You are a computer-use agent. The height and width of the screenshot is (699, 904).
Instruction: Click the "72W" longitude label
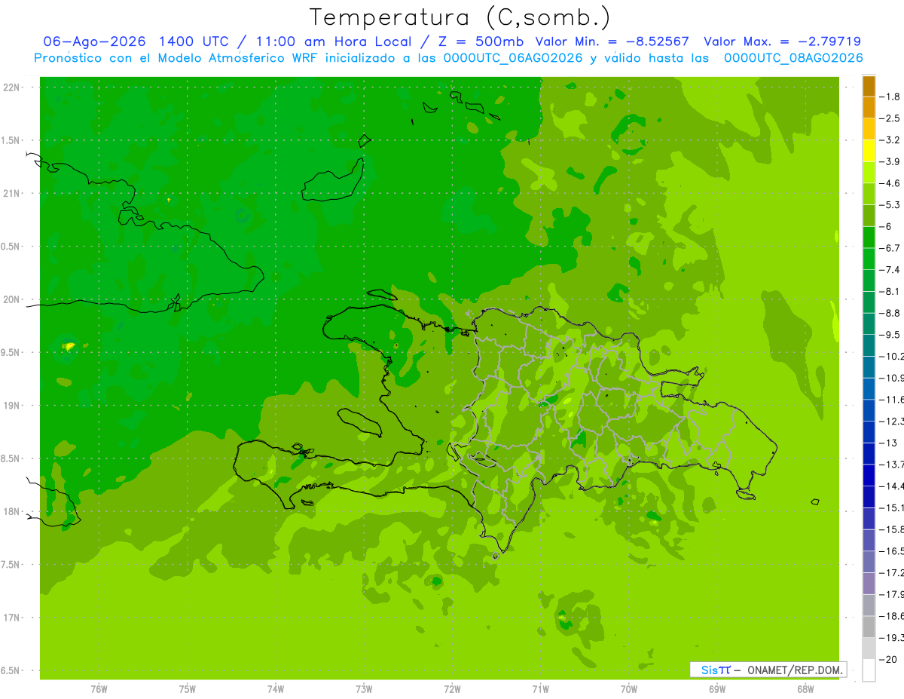[x=452, y=689]
